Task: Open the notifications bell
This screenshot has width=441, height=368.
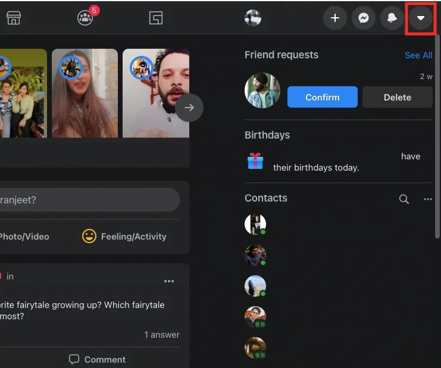Action: pos(392,18)
